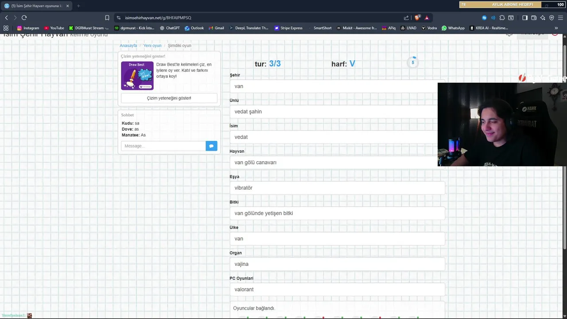The image size is (567, 319).
Task: Open Leo AI sparkle icon
Action: tap(543, 18)
